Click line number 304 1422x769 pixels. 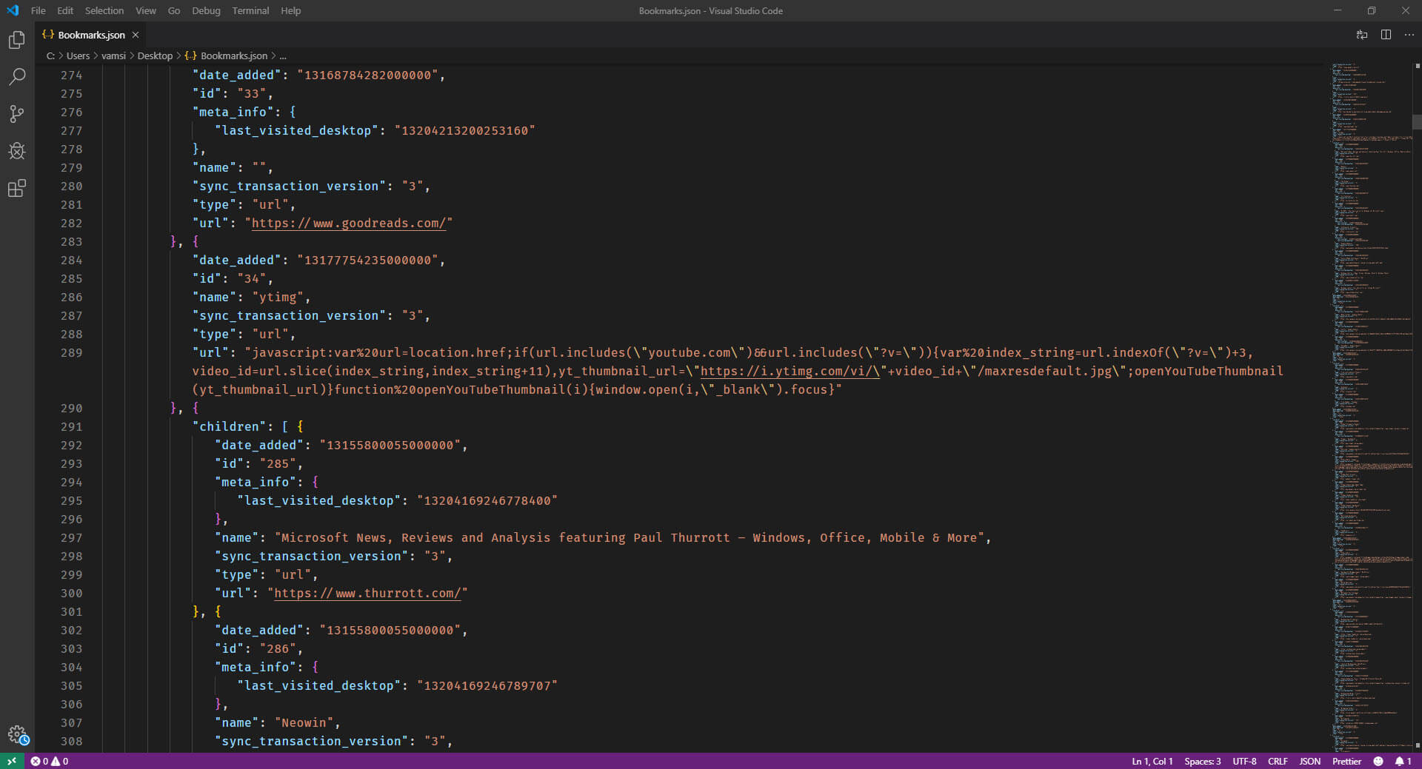pyautogui.click(x=71, y=668)
